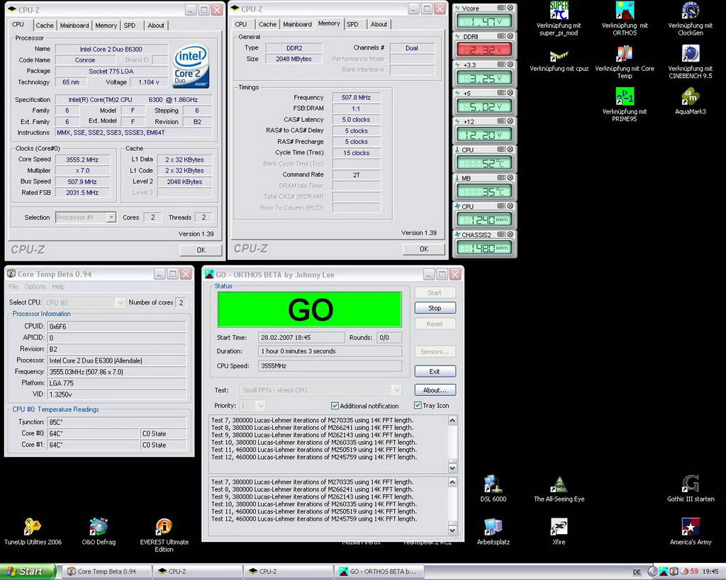Open The All-Seeing Eye desktop icon
The image size is (726, 580).
pyautogui.click(x=559, y=489)
